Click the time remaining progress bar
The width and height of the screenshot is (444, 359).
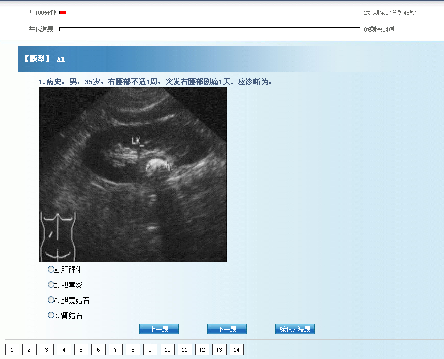pos(210,13)
